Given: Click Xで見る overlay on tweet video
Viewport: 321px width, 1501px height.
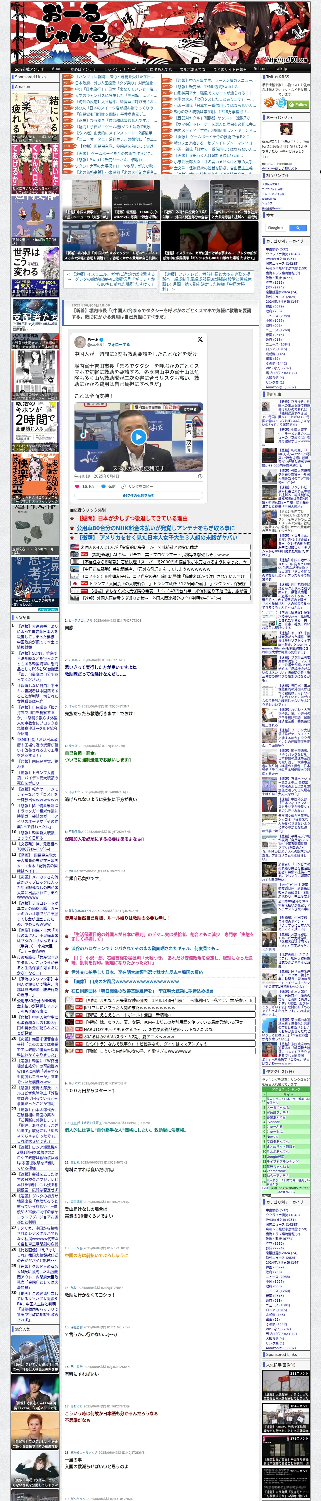Looking at the screenshot, I should 190,410.
